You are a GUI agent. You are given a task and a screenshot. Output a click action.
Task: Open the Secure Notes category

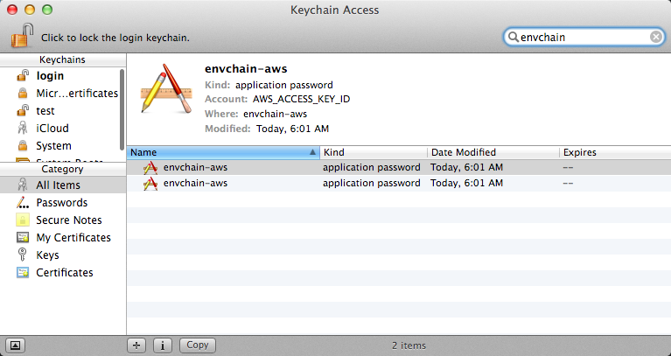pyautogui.click(x=68, y=220)
